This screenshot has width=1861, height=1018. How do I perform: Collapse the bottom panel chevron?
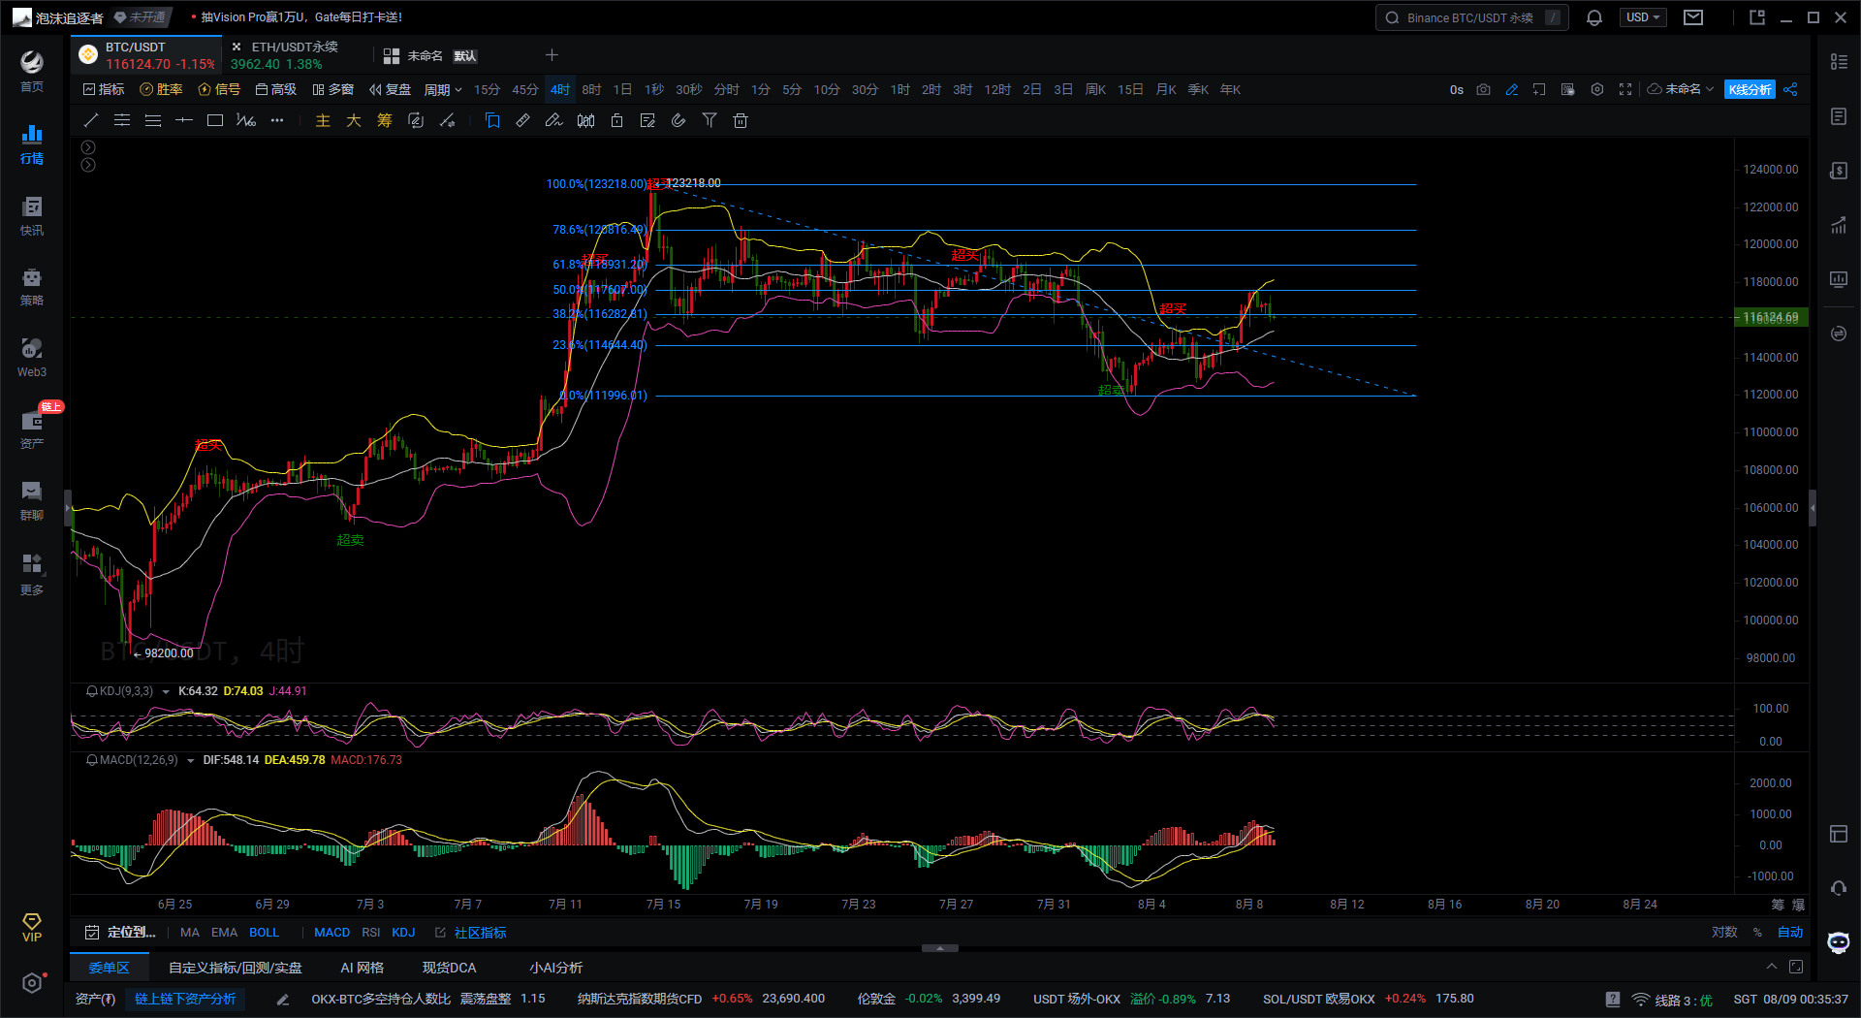(x=1772, y=967)
